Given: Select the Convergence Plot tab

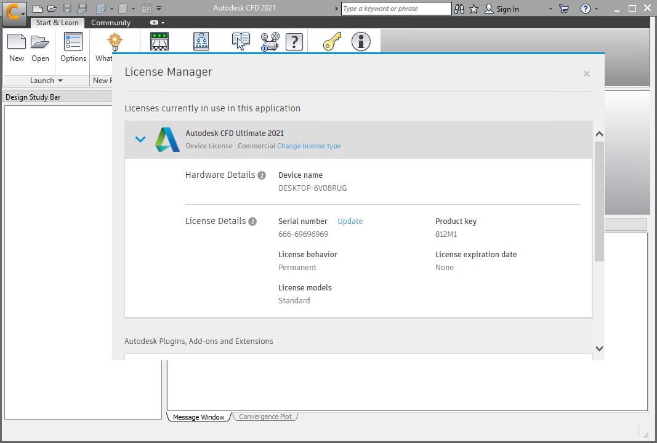Looking at the screenshot, I should [265, 416].
